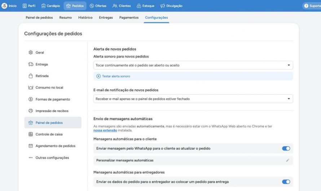Viewport: 321px width, 191px height.
Task: Click the Impressão de recibos printer icon
Action: pyautogui.click(x=31, y=111)
